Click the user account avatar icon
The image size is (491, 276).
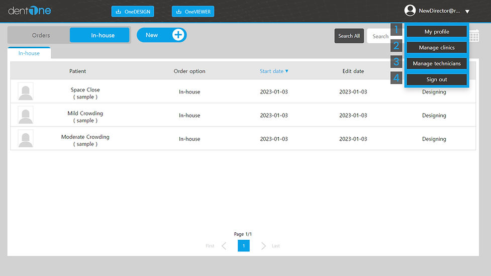(410, 11)
